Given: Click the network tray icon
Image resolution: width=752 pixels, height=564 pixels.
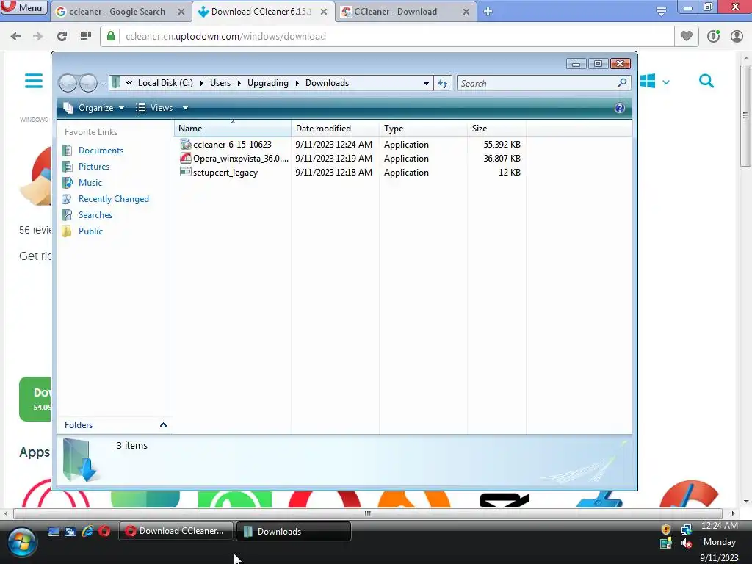Looking at the screenshot, I should click(x=686, y=529).
